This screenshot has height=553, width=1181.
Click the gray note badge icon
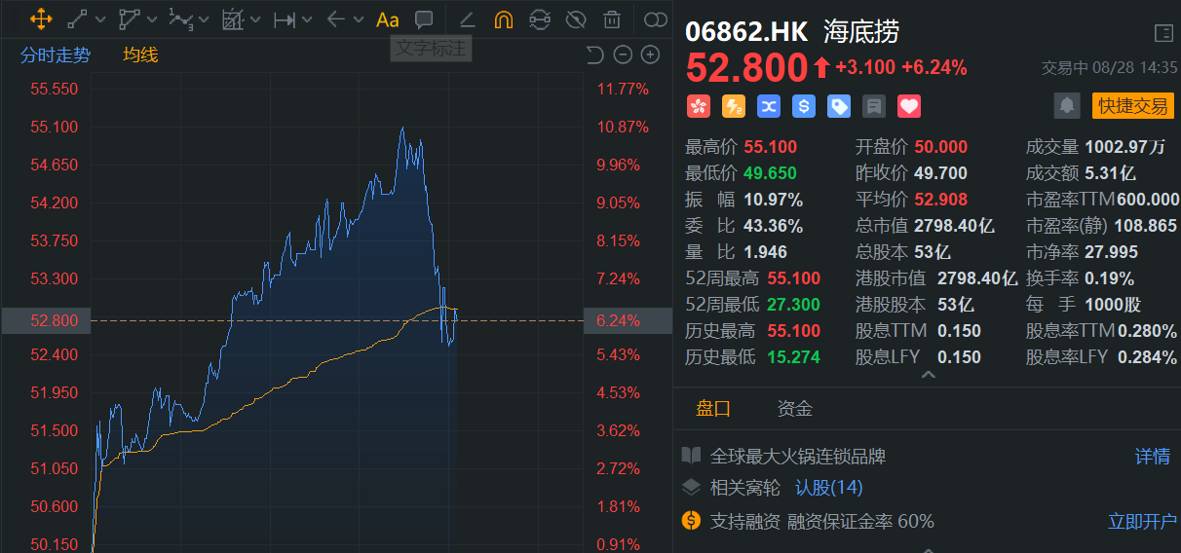pyautogui.click(x=874, y=105)
